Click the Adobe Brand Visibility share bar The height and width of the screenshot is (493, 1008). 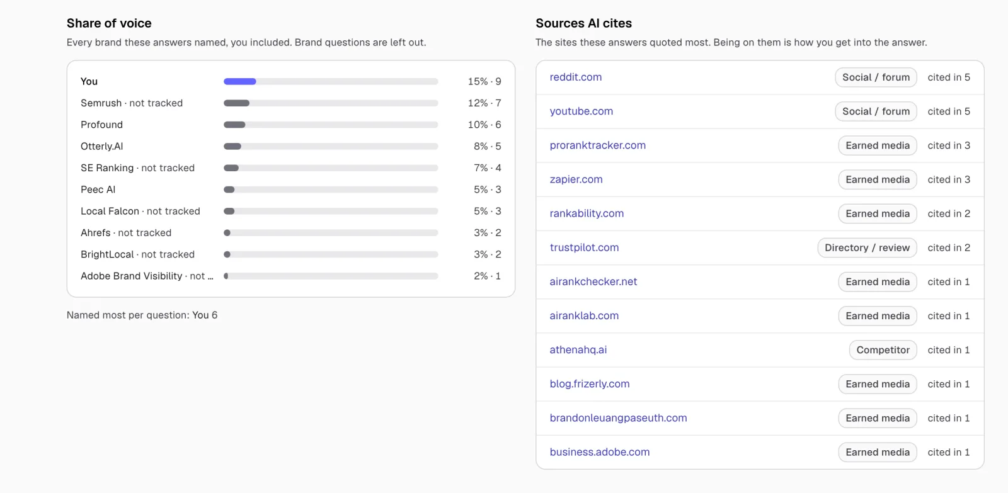click(331, 276)
